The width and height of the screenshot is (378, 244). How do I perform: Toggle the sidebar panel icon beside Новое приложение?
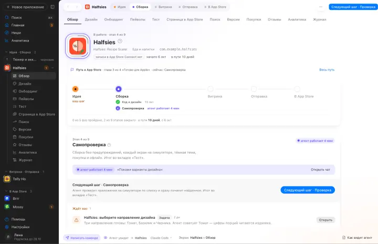[x=52, y=7]
